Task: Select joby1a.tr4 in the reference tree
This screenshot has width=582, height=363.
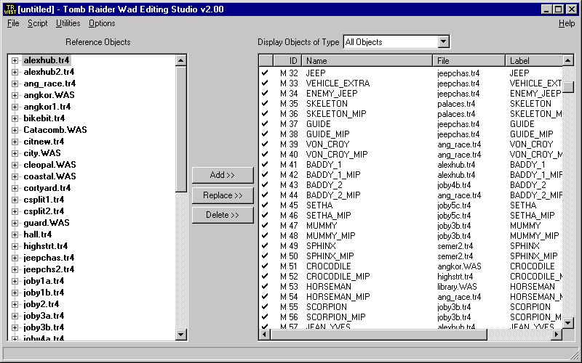Action: click(x=44, y=281)
